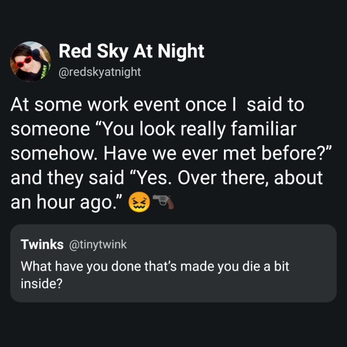Click the word 'Night' in the display name
This screenshot has height=347, width=347.
(x=181, y=52)
